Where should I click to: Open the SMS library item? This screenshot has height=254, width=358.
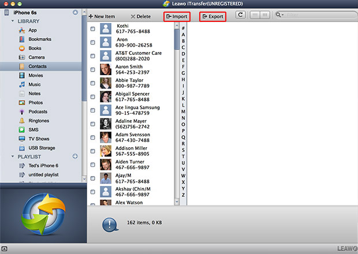point(33,130)
